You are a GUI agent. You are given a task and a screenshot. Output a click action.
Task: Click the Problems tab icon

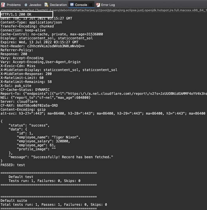pyautogui.click(x=3, y=5)
